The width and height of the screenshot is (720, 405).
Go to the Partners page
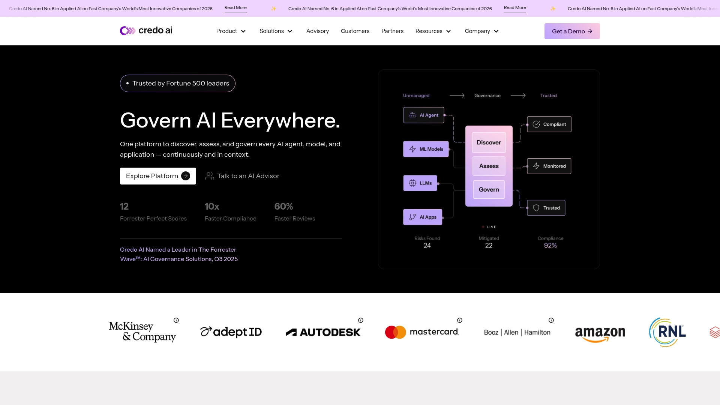pyautogui.click(x=392, y=31)
